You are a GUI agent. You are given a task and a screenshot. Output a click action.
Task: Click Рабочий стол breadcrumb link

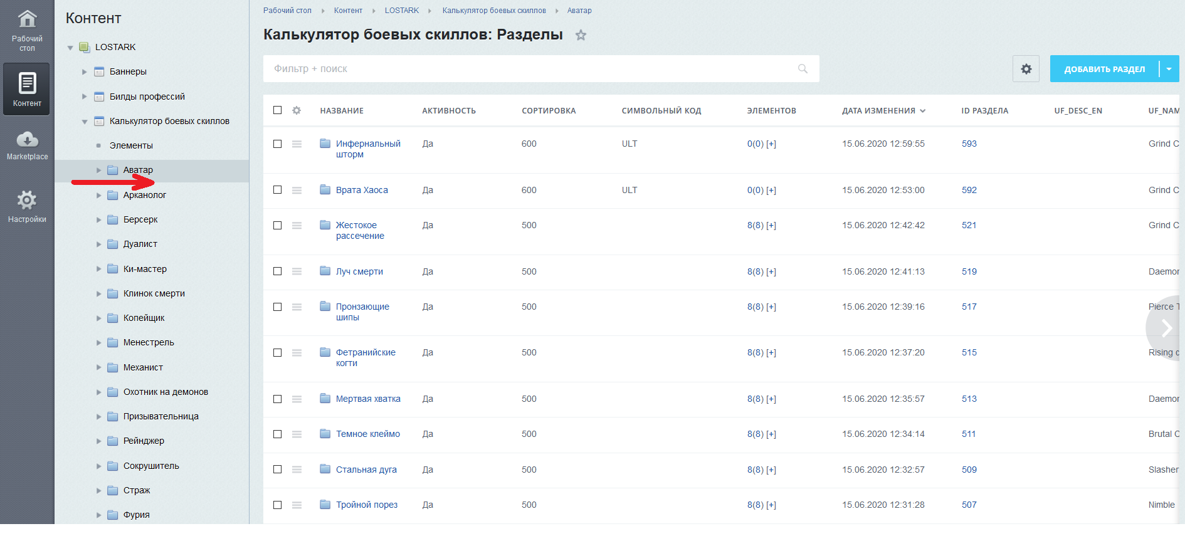[287, 11]
